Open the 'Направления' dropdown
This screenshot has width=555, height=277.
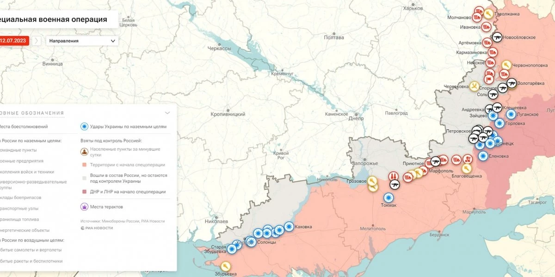tap(82, 41)
